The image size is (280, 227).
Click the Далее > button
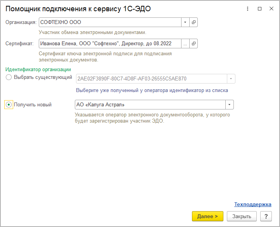coord(207,216)
